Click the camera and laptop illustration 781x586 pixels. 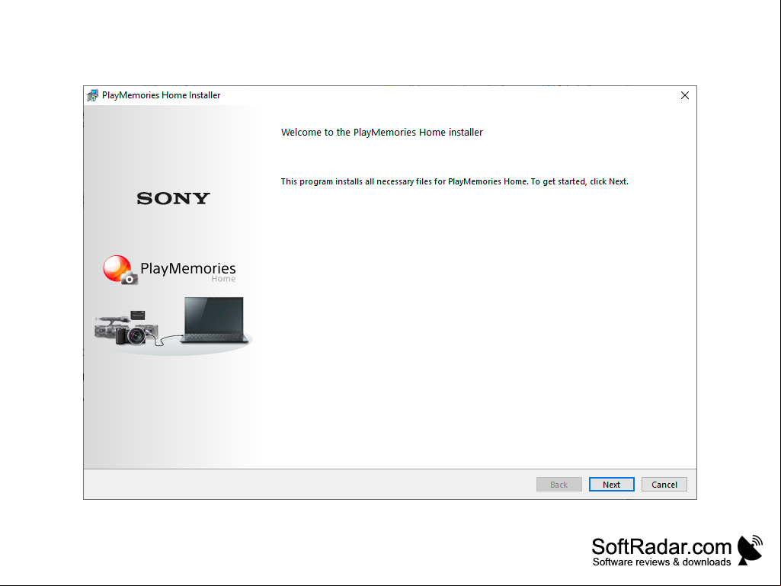pyautogui.click(x=173, y=325)
